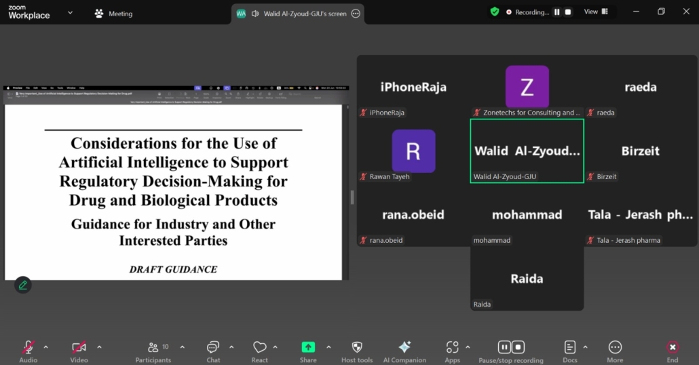699x365 pixels.
Task: Click the red End meeting button
Action: (672, 347)
